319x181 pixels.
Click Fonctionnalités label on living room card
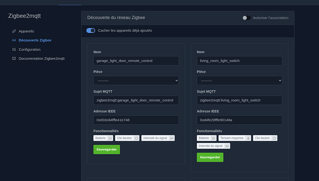click(209, 131)
